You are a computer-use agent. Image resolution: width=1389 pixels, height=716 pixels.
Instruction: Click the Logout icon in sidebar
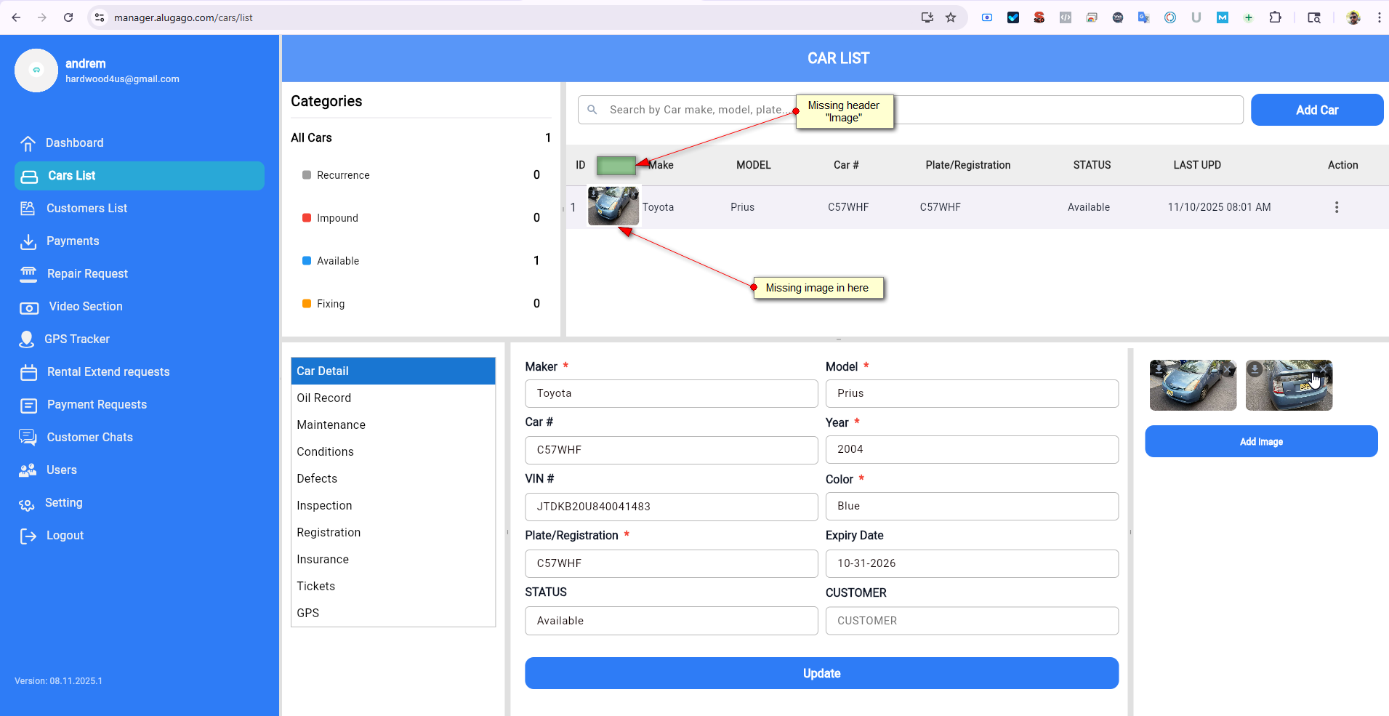pos(28,536)
